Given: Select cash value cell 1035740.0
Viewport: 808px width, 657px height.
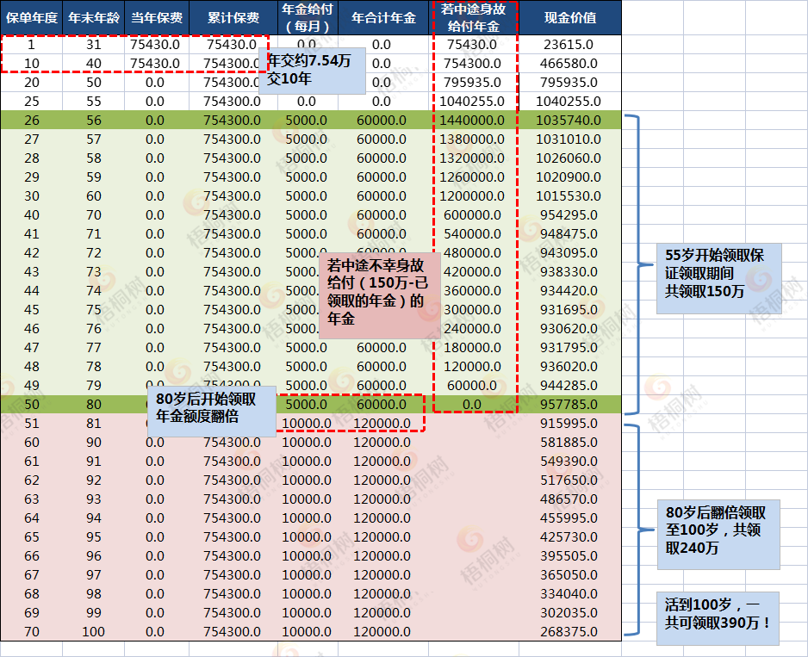Looking at the screenshot, I should (x=569, y=120).
